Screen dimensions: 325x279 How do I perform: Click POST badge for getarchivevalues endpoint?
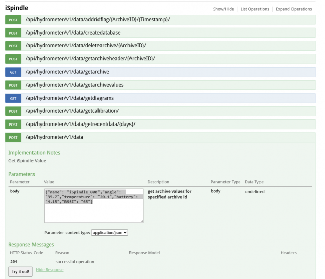coord(13,85)
